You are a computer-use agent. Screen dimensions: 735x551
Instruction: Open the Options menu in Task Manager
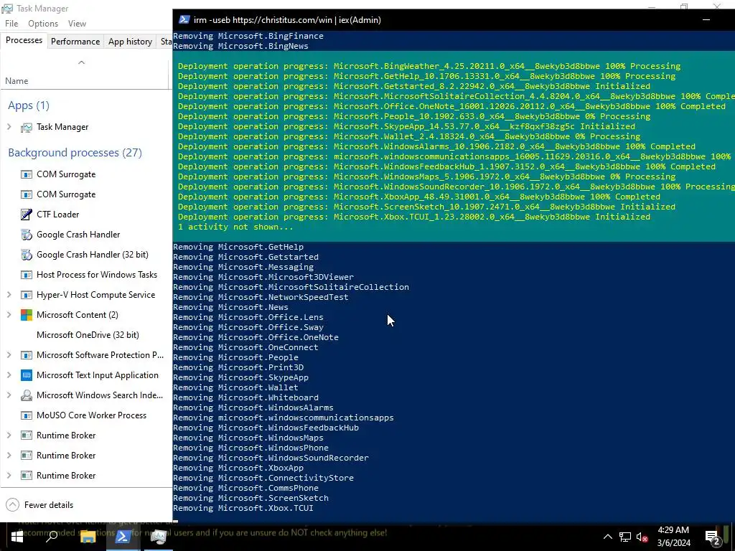(43, 24)
